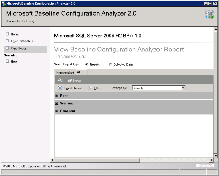
Task: Click the Compliant group label text
Action: coord(68,111)
